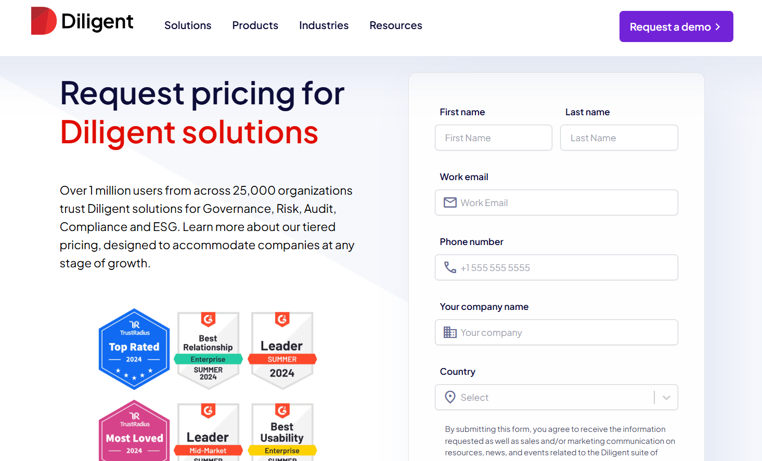Viewport: 762px width, 461px height.
Task: Expand the Country dropdown chevron
Action: pyautogui.click(x=666, y=398)
